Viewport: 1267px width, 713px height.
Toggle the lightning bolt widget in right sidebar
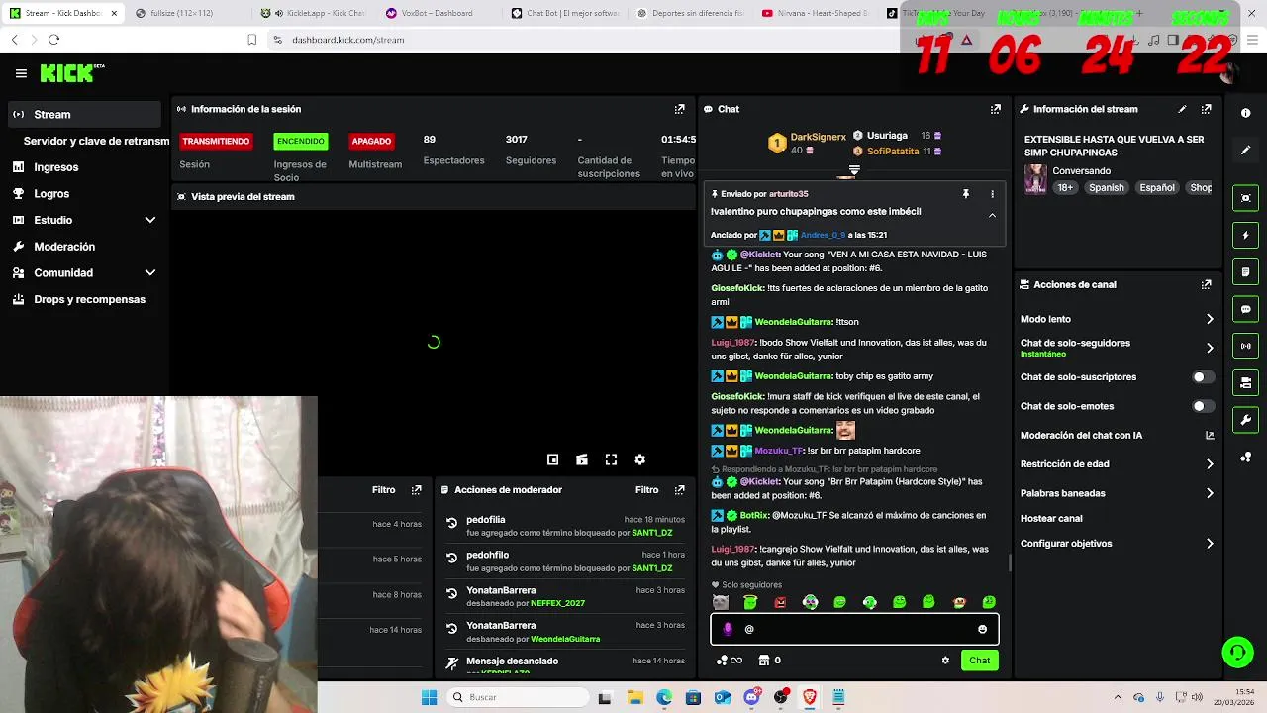1245,236
